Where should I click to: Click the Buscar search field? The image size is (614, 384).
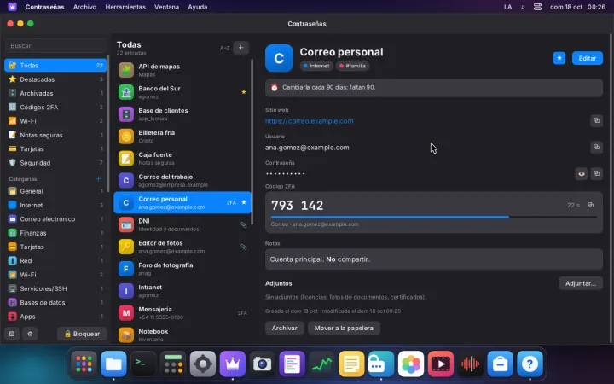[x=55, y=46]
